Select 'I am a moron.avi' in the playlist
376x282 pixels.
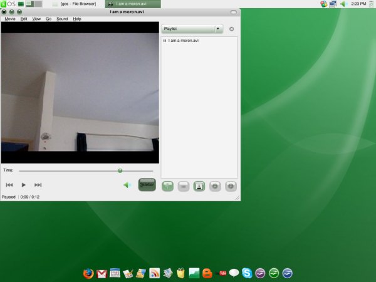(x=184, y=41)
